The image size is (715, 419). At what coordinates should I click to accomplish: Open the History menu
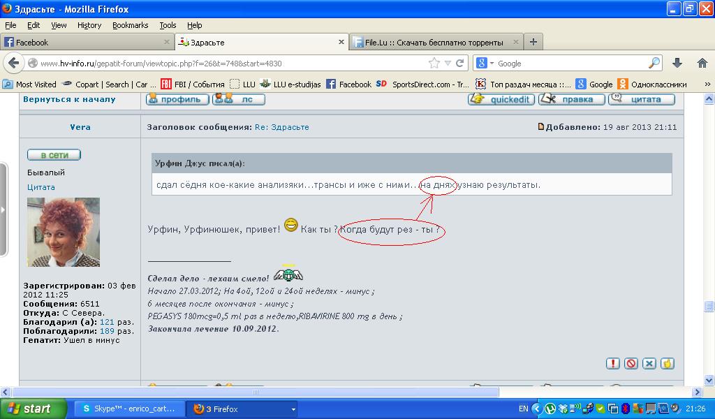[x=89, y=25]
